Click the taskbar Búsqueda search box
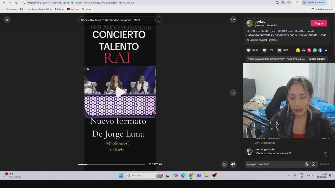335x188 pixels. pos(145,175)
